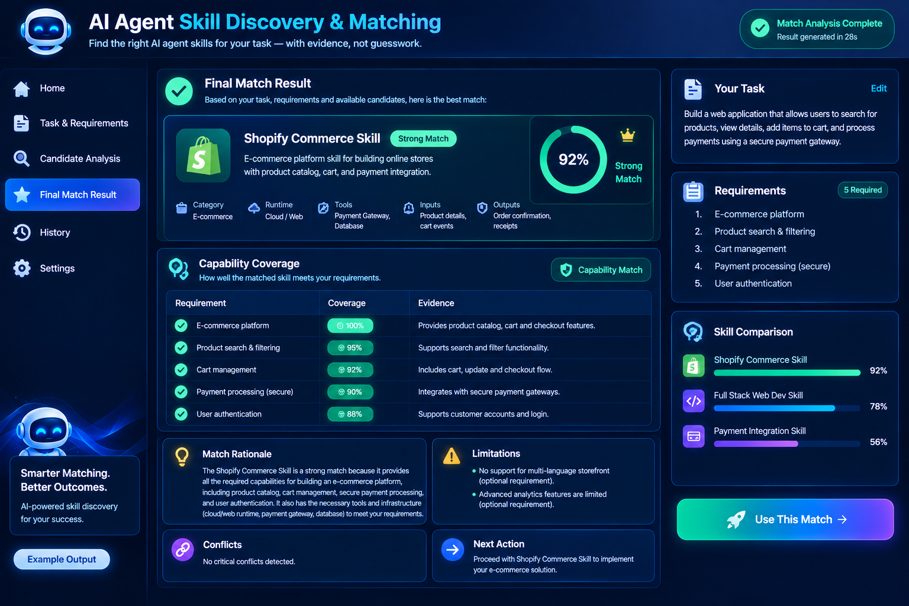Click the 92% coverage pill in table
This screenshot has width=909, height=606.
[350, 370]
